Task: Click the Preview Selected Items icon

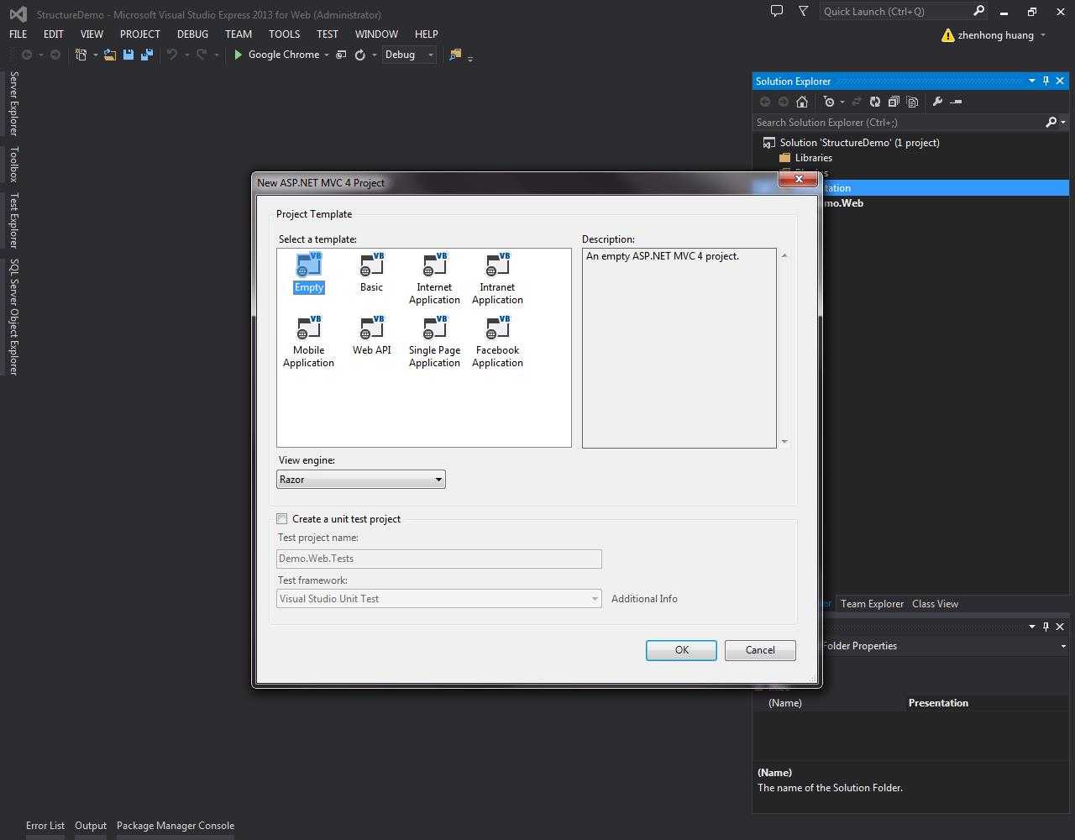Action: [956, 102]
